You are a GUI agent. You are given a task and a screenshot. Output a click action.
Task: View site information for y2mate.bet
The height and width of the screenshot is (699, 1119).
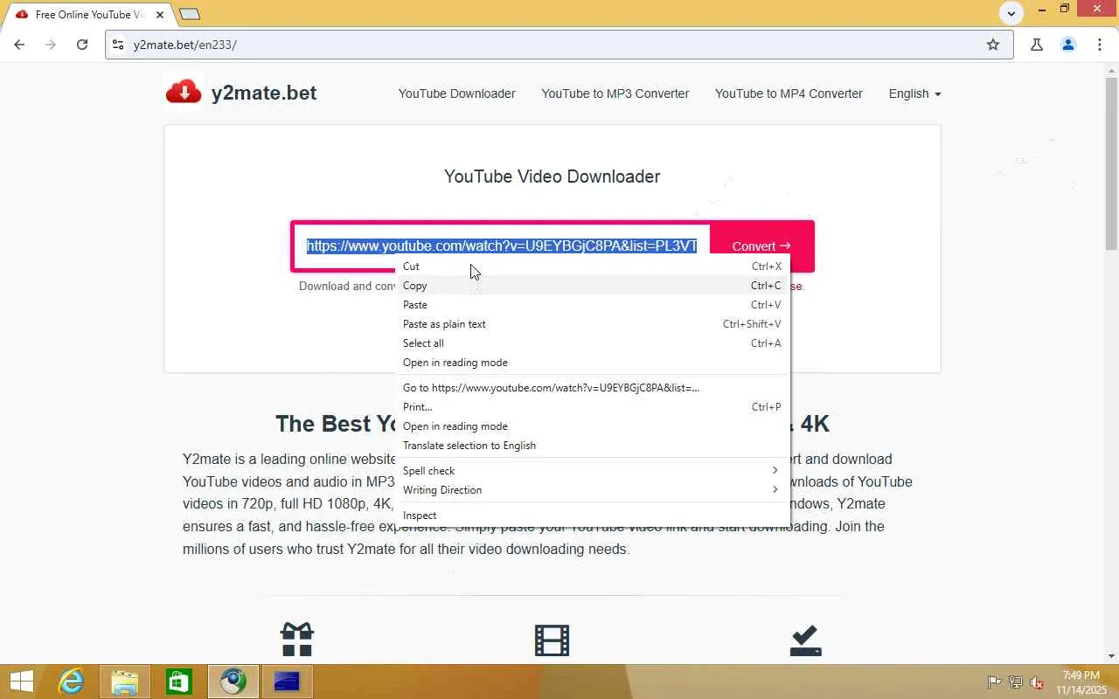(x=118, y=45)
